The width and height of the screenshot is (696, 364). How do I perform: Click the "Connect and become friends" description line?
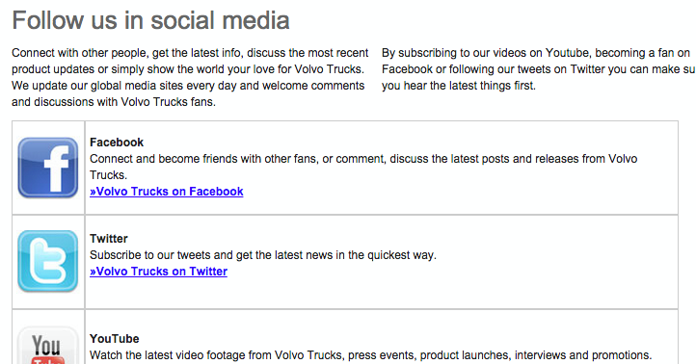coord(363,159)
